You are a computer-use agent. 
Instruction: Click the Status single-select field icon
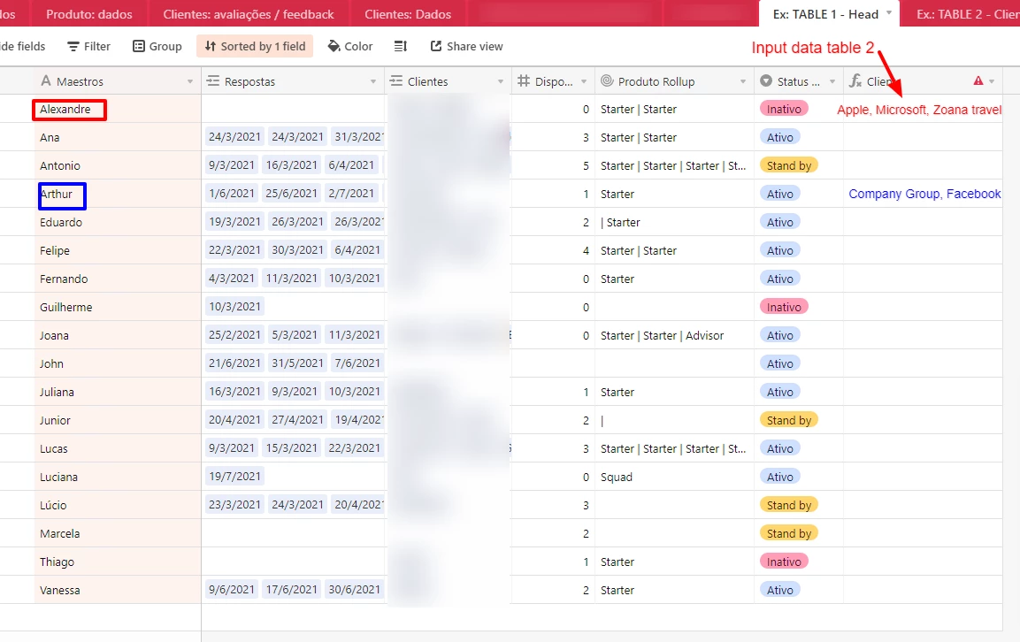click(x=766, y=80)
